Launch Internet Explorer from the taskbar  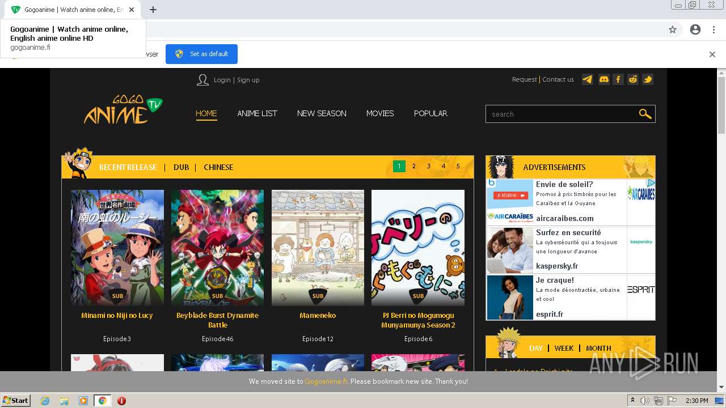pyautogui.click(x=45, y=401)
